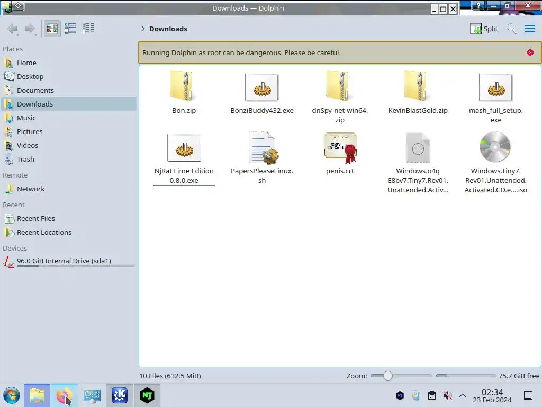542x407 pixels.
Task: Select the Windows.Tiny7 iso disc icon
Action: [495, 147]
